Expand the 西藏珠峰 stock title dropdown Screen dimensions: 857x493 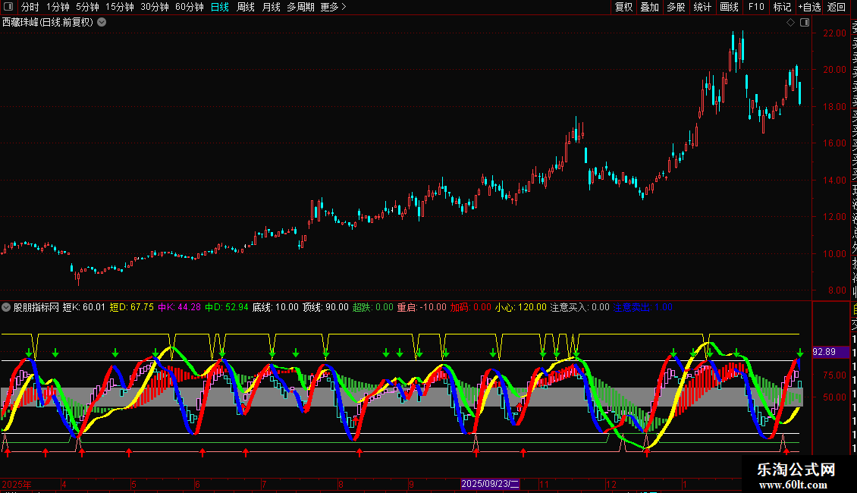coord(102,23)
